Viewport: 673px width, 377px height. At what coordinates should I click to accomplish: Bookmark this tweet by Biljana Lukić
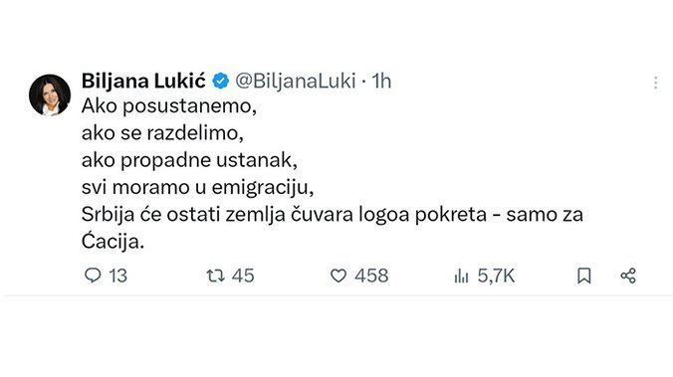click(584, 276)
